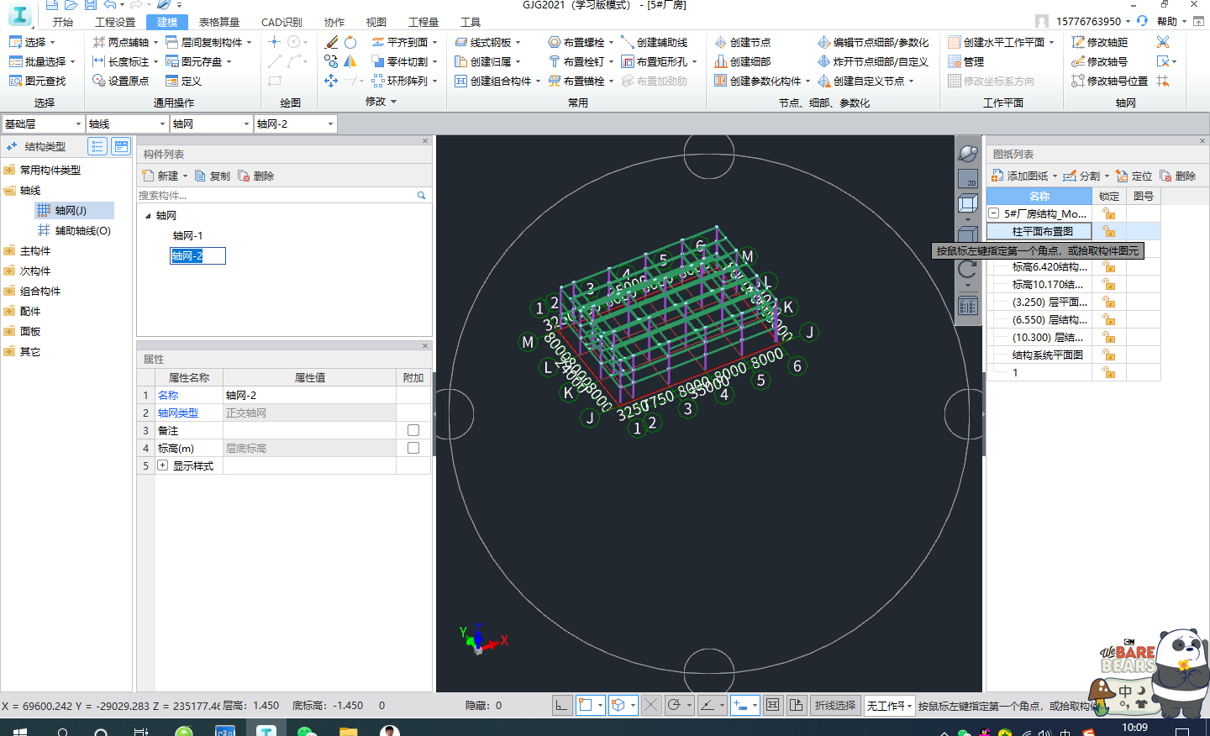Collapse 5#厂房结构 drawing tree node
The height and width of the screenshot is (736, 1210).
[994, 213]
